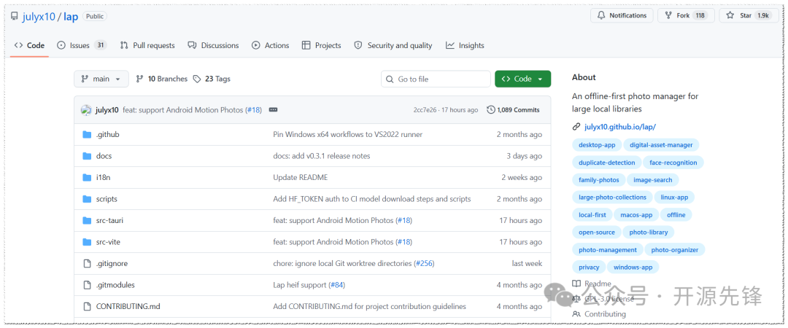Open the Pull requests tab

coord(147,45)
